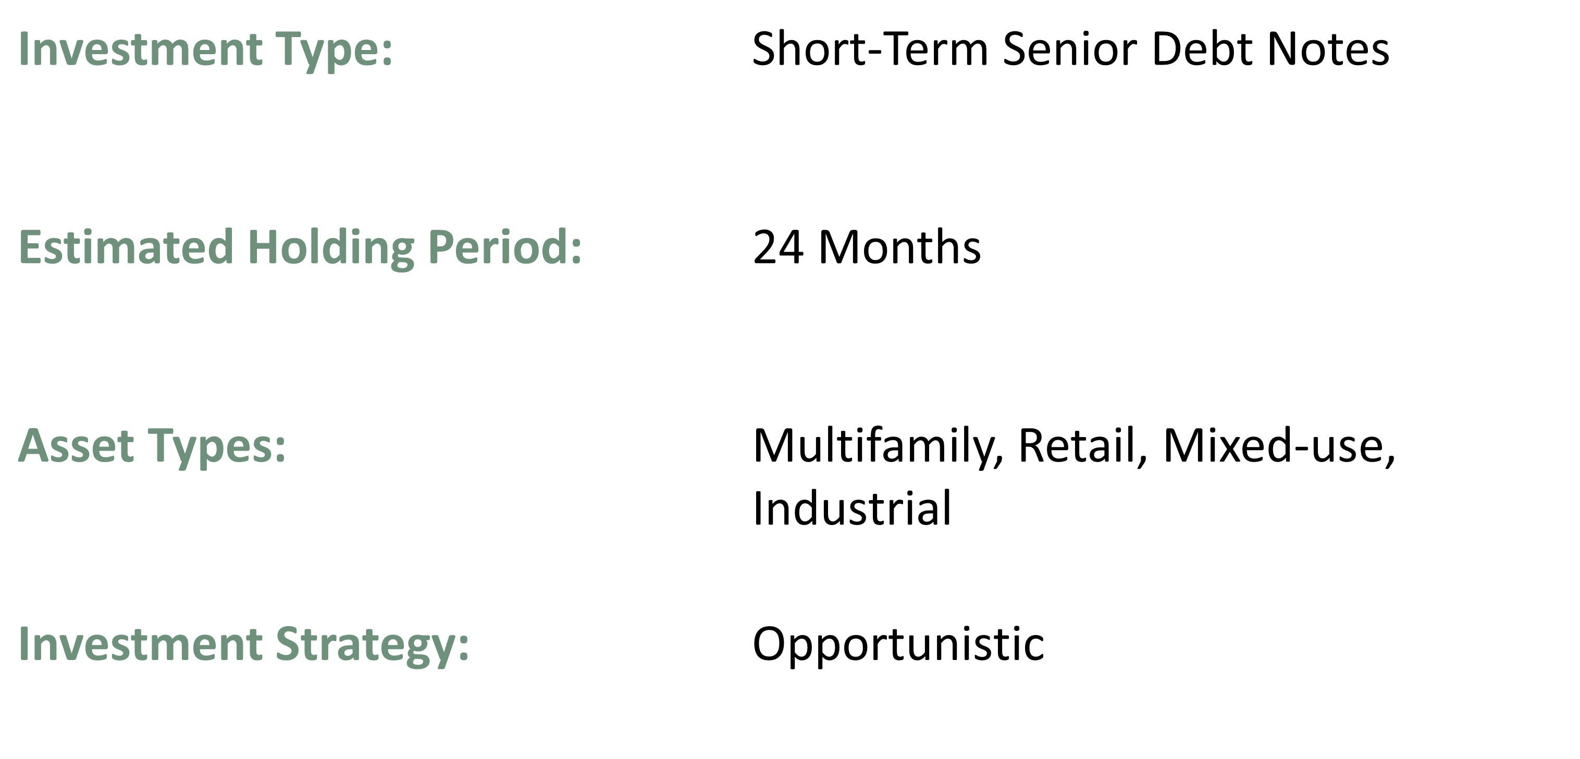This screenshot has height=759, width=1580.
Task: Click the word "Type:" in the first label
Action: tap(334, 52)
